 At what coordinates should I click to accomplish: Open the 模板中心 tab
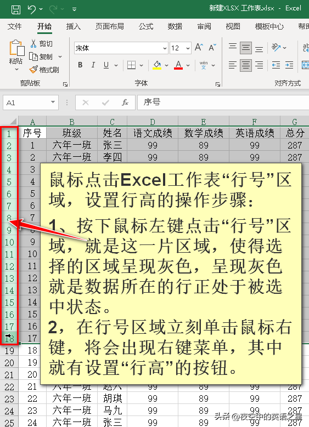269,26
